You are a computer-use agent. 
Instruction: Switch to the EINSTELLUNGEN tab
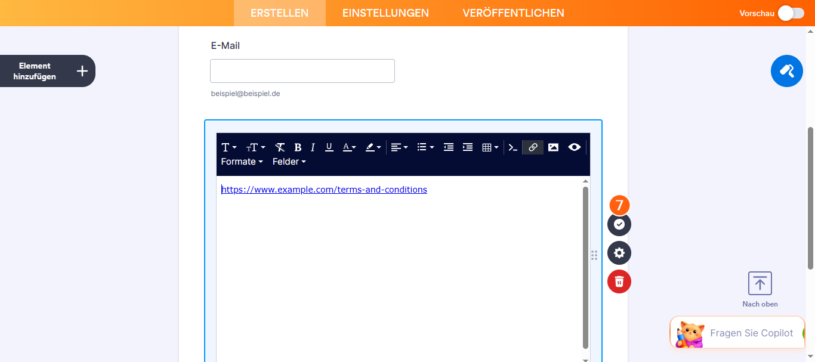click(385, 13)
